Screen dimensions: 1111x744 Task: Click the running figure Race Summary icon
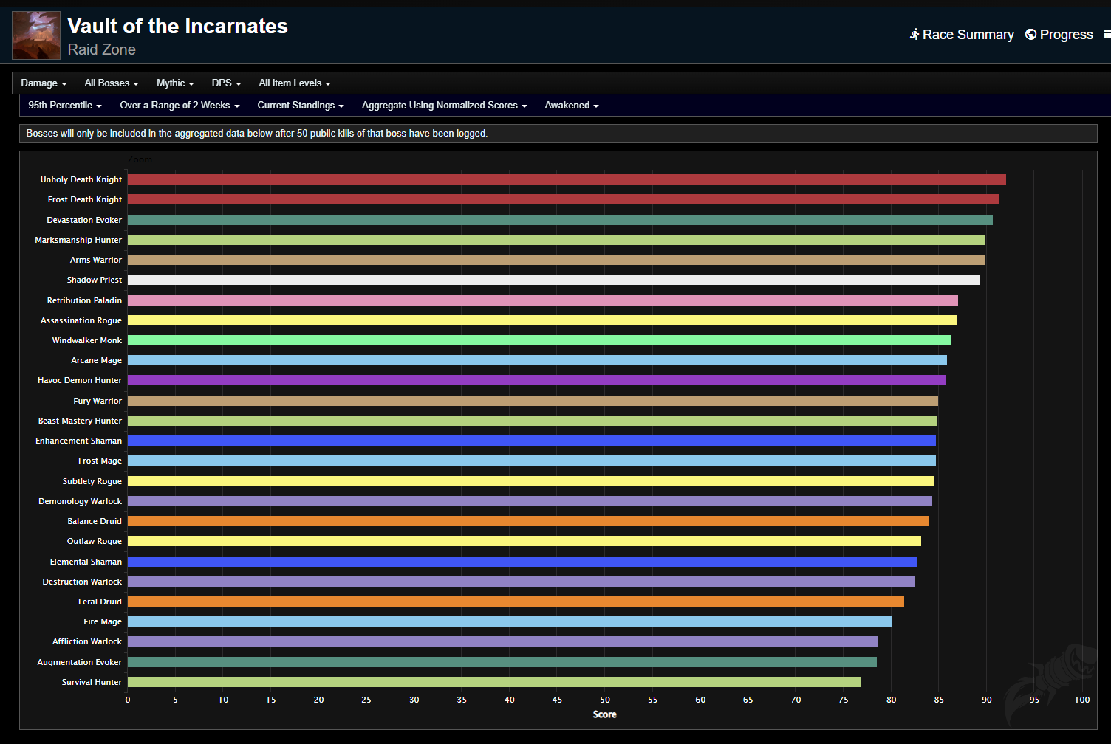[915, 35]
